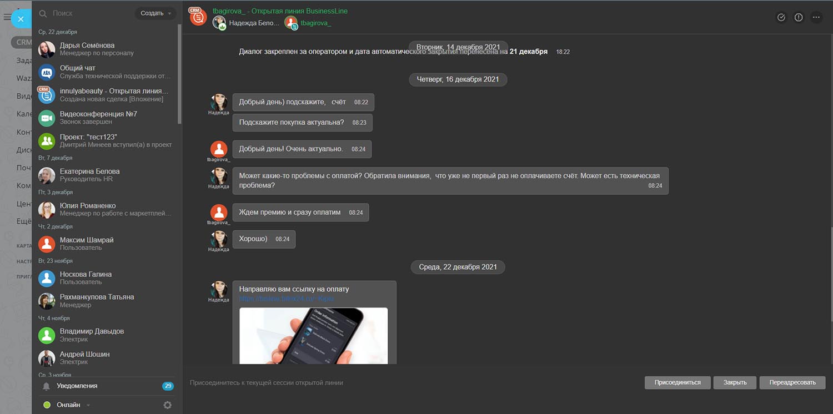Open the phone image preview in chat
The image size is (833, 414).
(x=313, y=335)
